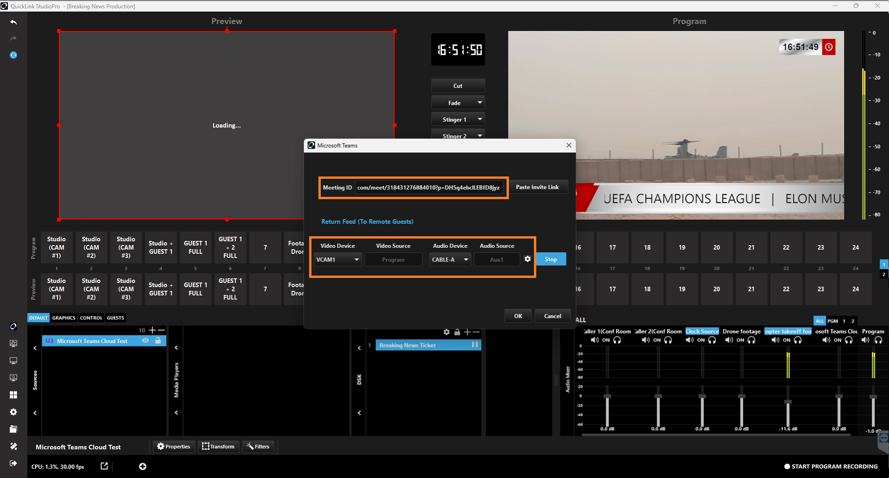This screenshot has height=478, width=889.
Task: Click speaker icon under Drone footage channel
Action: pyautogui.click(x=729, y=340)
